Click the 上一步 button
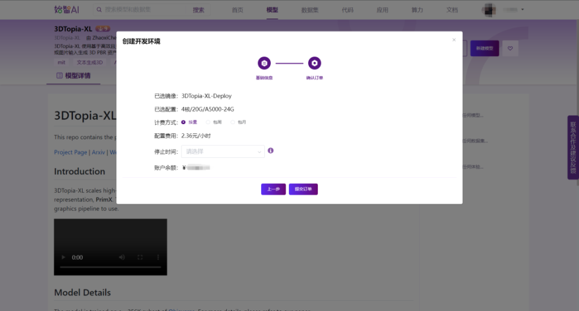The height and width of the screenshot is (311, 579). 273,189
